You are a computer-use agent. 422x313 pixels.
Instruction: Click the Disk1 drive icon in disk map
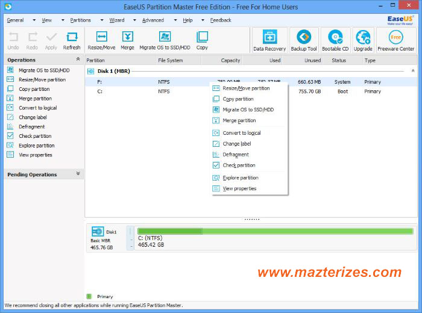point(98,231)
